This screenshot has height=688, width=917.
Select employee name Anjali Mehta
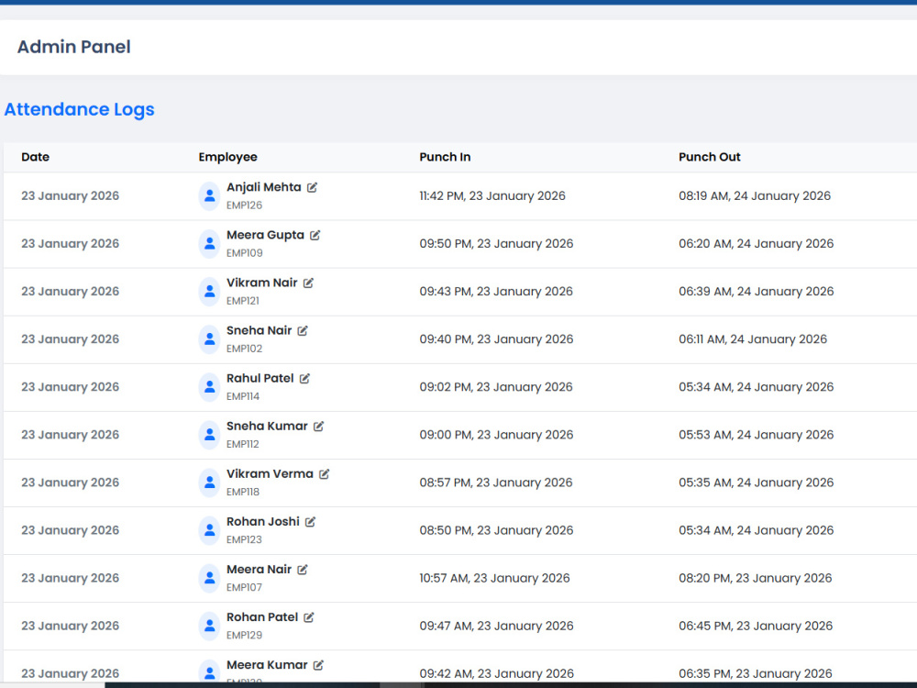pos(264,187)
